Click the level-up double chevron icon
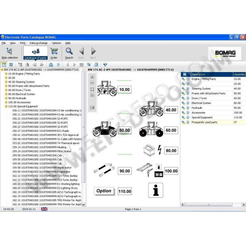The image size is (246, 246). click(x=27, y=64)
